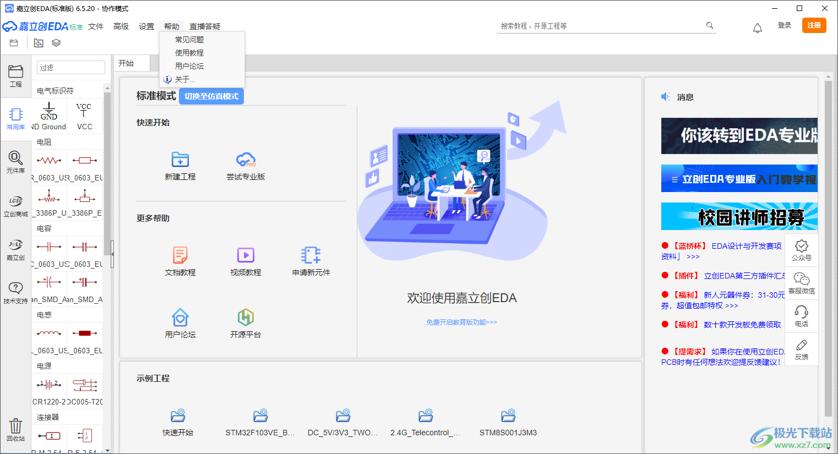Select 关于... from the help menu

point(202,79)
